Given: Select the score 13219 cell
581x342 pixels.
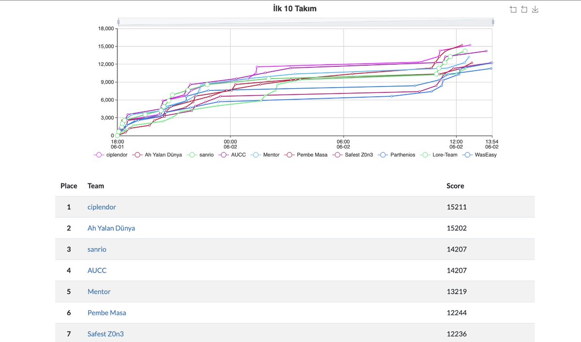Looking at the screenshot, I should point(457,292).
